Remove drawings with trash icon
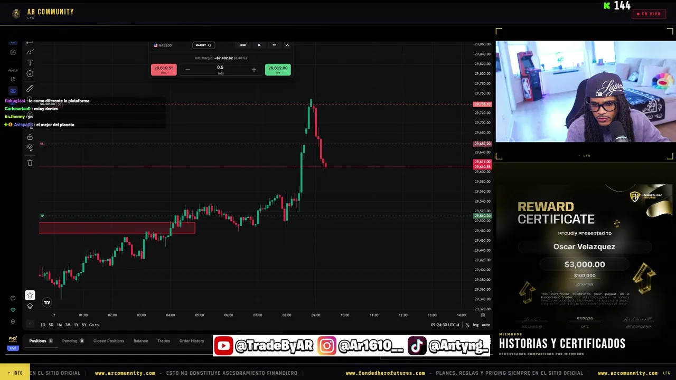This screenshot has height=380, width=676. [30, 163]
